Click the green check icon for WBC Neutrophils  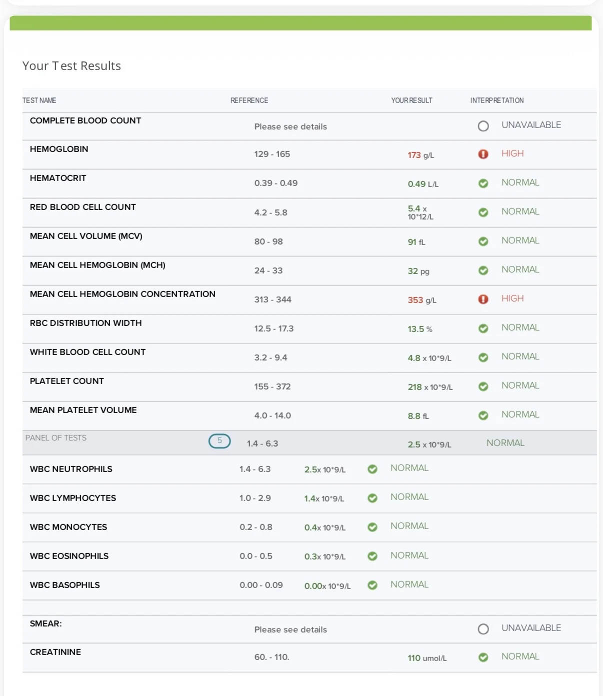(372, 469)
